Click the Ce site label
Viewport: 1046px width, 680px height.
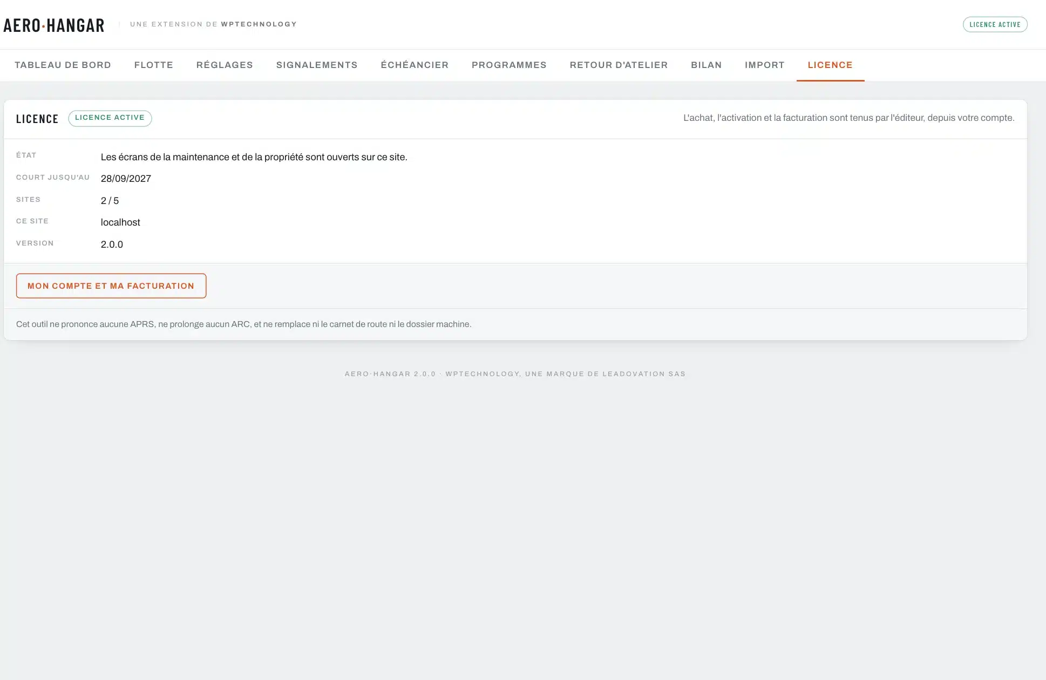[32, 221]
